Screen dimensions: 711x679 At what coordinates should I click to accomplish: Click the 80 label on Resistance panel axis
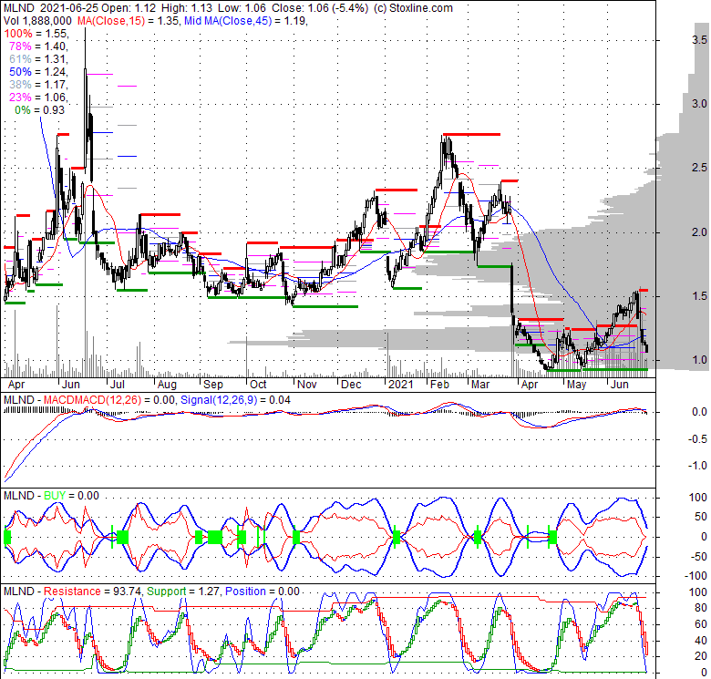(701, 608)
